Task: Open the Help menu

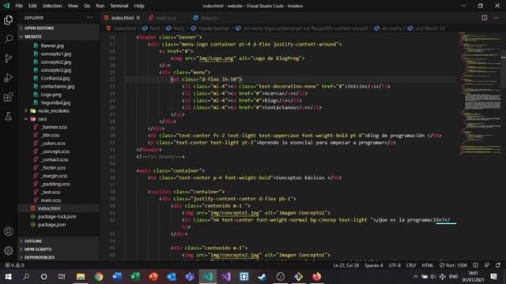Action: 139,6
